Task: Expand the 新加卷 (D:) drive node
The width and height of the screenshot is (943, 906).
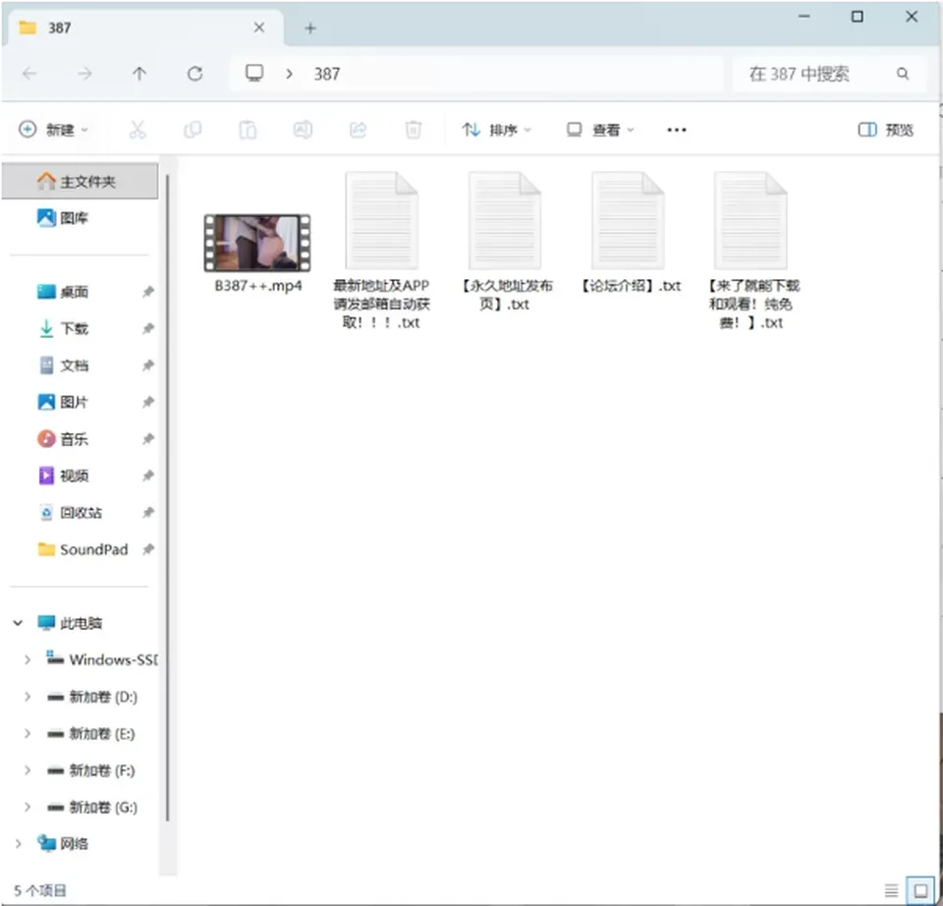Action: coord(28,697)
